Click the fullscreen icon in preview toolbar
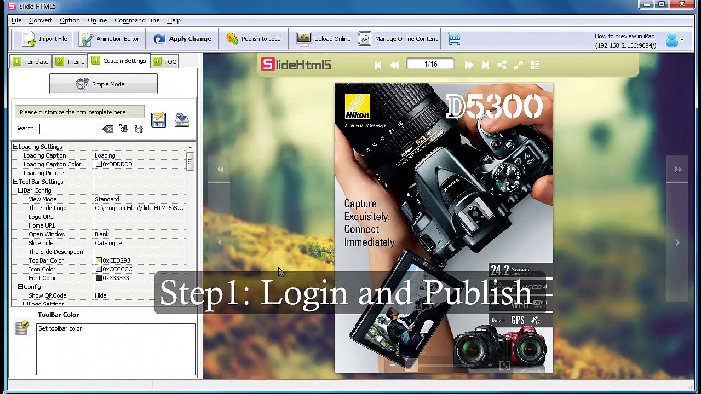 (x=519, y=65)
